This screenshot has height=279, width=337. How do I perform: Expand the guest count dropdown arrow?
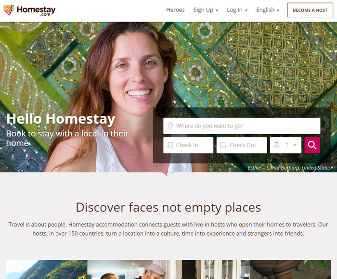coord(295,145)
